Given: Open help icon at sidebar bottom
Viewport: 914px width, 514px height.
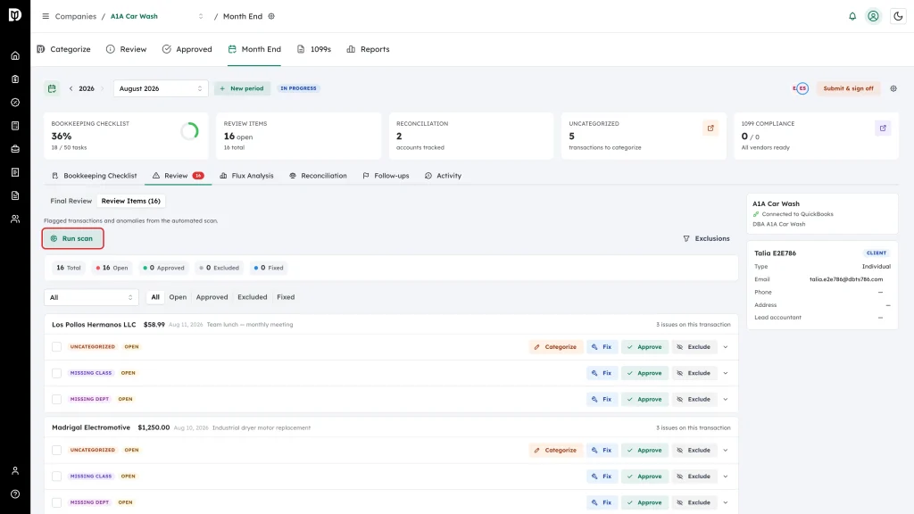Looking at the screenshot, I should point(15,494).
